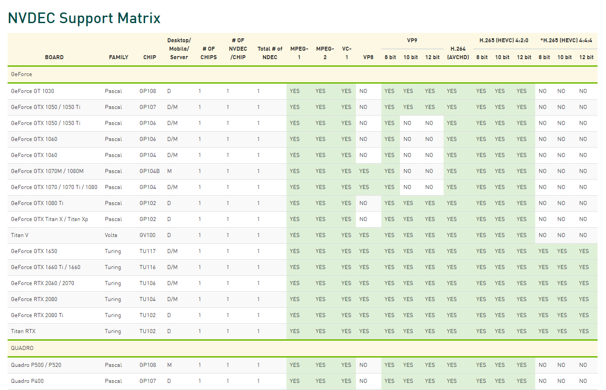Click the FAMILY column header
The image size is (606, 390).
point(118,57)
